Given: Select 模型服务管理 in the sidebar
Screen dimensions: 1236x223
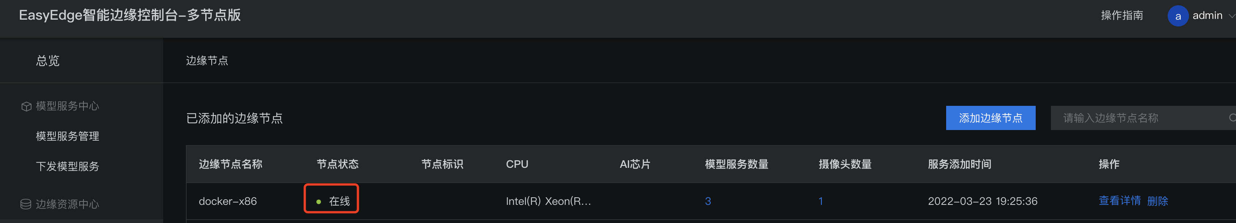Looking at the screenshot, I should pos(67,136).
